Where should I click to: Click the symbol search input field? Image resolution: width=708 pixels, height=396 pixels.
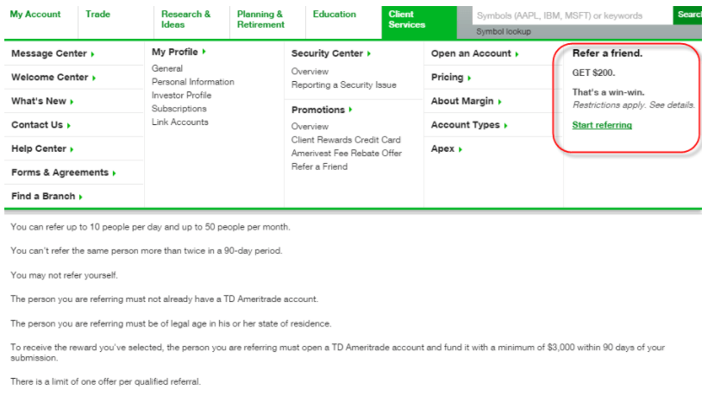tap(572, 16)
